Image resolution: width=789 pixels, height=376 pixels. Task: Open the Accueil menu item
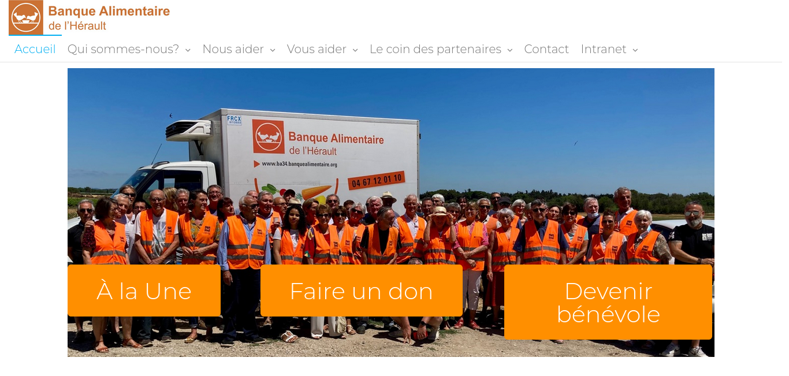(35, 49)
